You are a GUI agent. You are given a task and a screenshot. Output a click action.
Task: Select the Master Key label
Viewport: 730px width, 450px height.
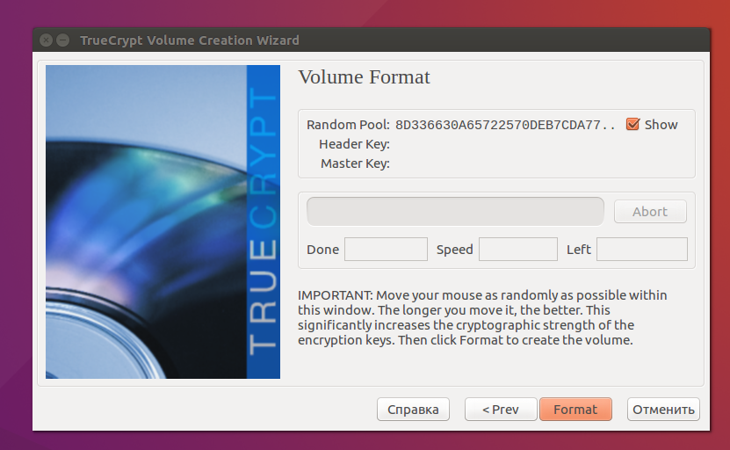[355, 163]
